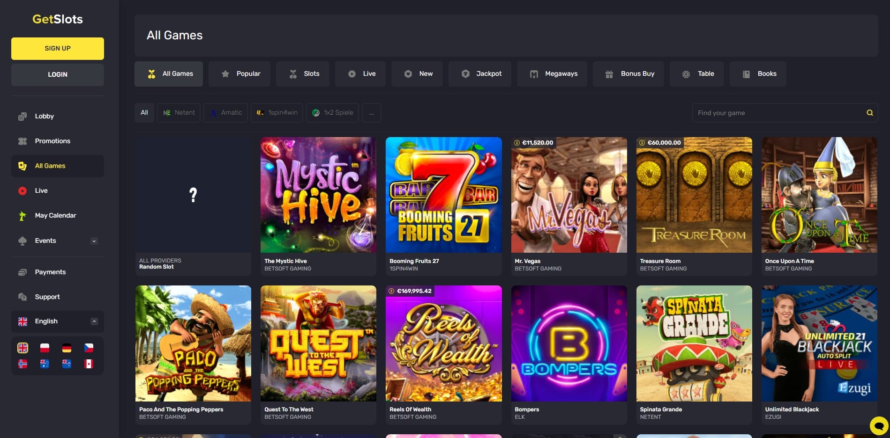Open the New games tab
The height and width of the screenshot is (438, 890).
pyautogui.click(x=417, y=74)
